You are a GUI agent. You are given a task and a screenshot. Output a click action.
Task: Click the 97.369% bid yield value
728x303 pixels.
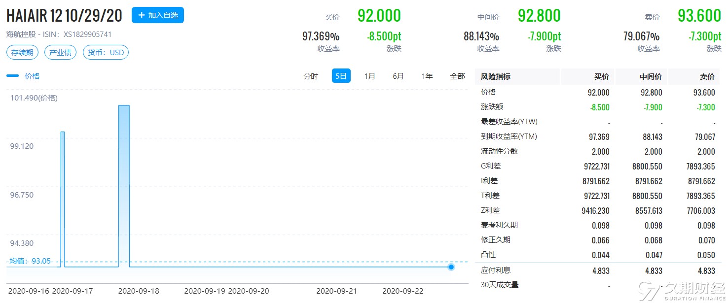[321, 36]
